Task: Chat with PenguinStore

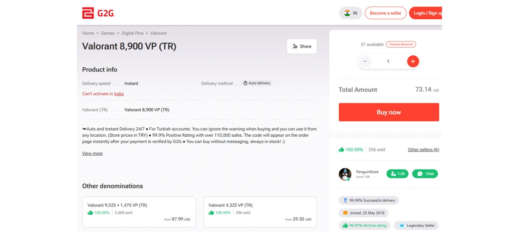Action: click(425, 174)
